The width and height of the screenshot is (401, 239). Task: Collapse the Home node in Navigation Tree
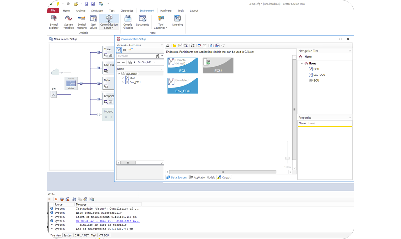point(301,63)
